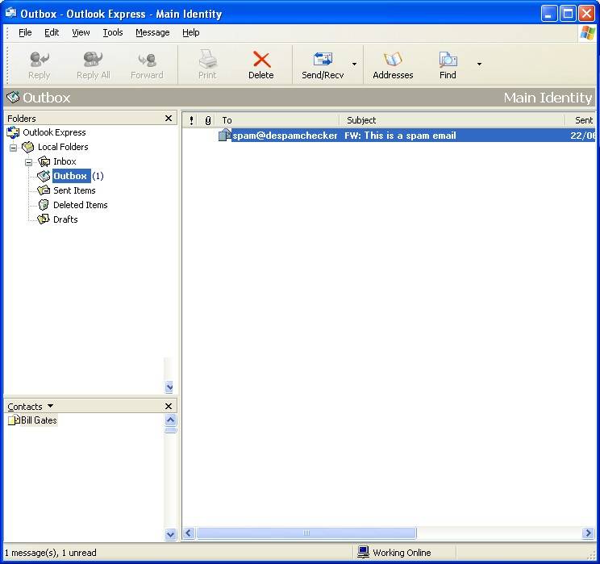Open Find dropdown arrow
This screenshot has height=564, width=600.
479,64
